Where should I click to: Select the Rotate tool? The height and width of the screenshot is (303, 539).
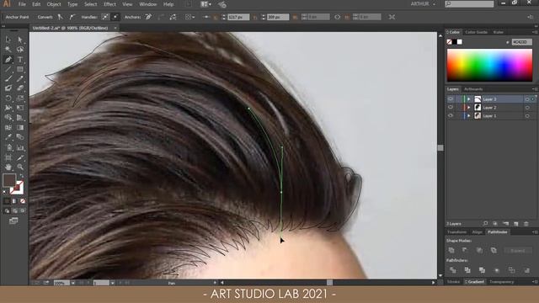tap(8, 98)
